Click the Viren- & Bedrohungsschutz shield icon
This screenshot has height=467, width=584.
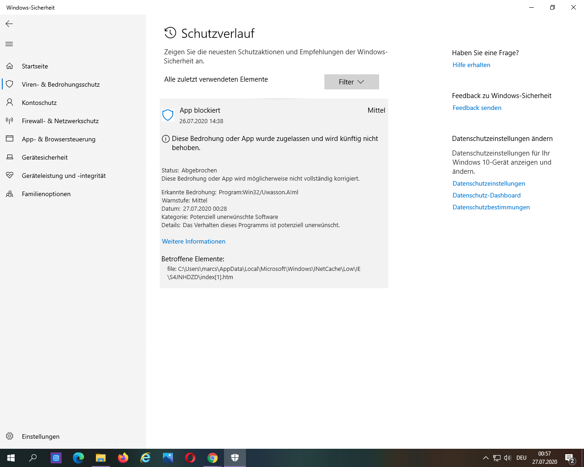(x=10, y=84)
